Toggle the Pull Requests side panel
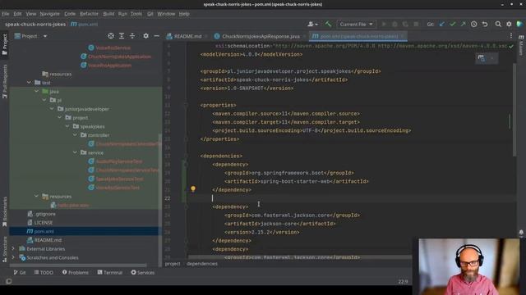 (x=5, y=82)
